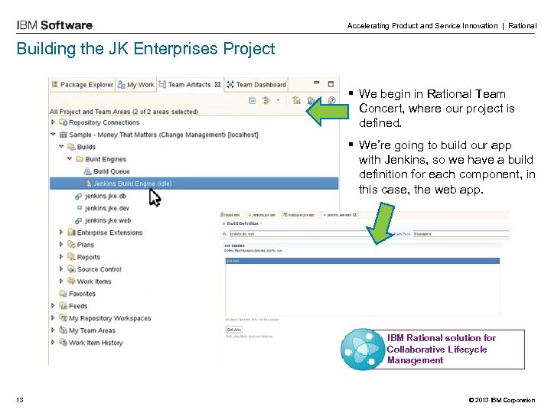Click the jenkins.jke.db build definition icon
The height and width of the screenshot is (413, 551).
coord(79,196)
